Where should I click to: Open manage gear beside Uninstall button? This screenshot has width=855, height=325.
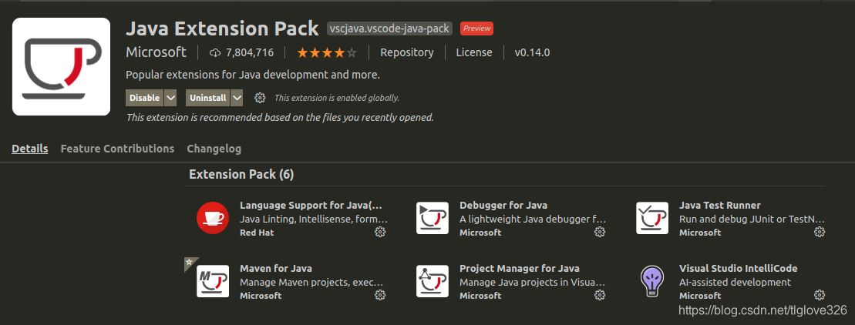coord(260,98)
